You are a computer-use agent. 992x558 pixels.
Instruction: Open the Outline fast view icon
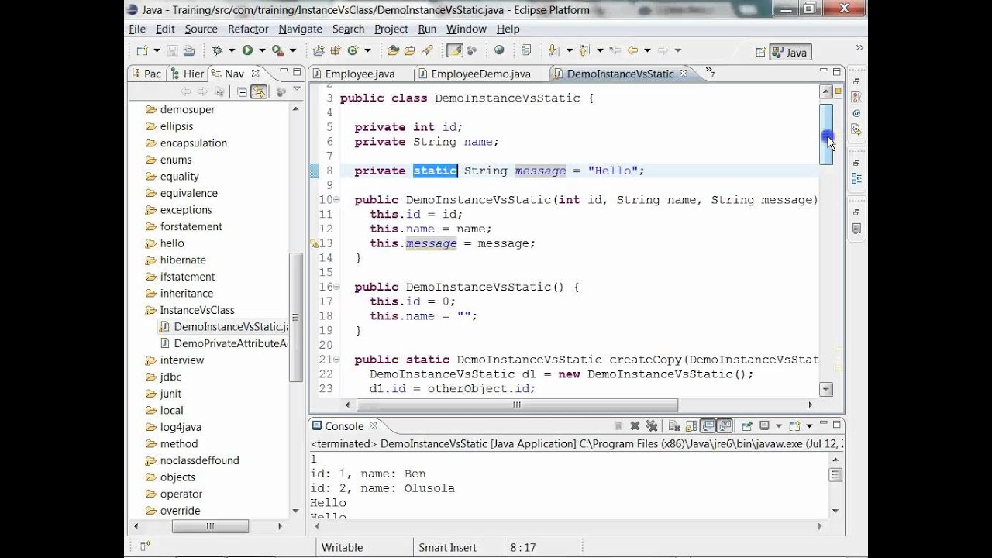[856, 178]
